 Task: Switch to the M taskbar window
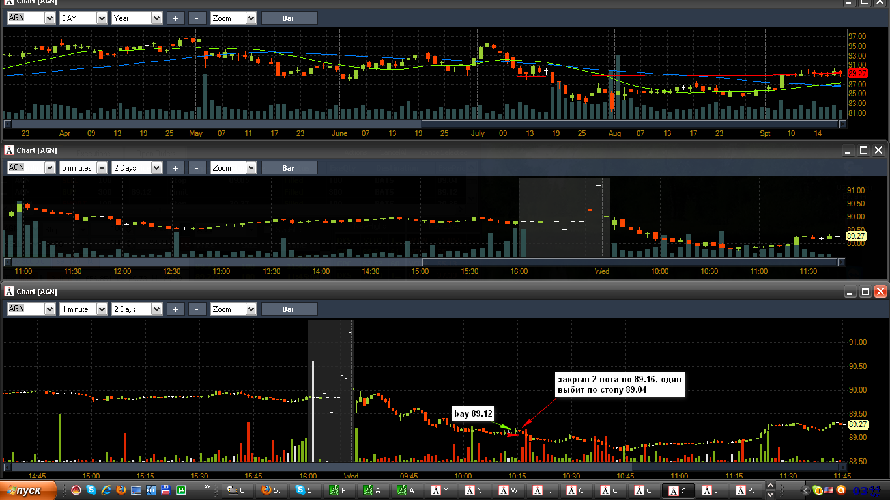[x=442, y=491]
